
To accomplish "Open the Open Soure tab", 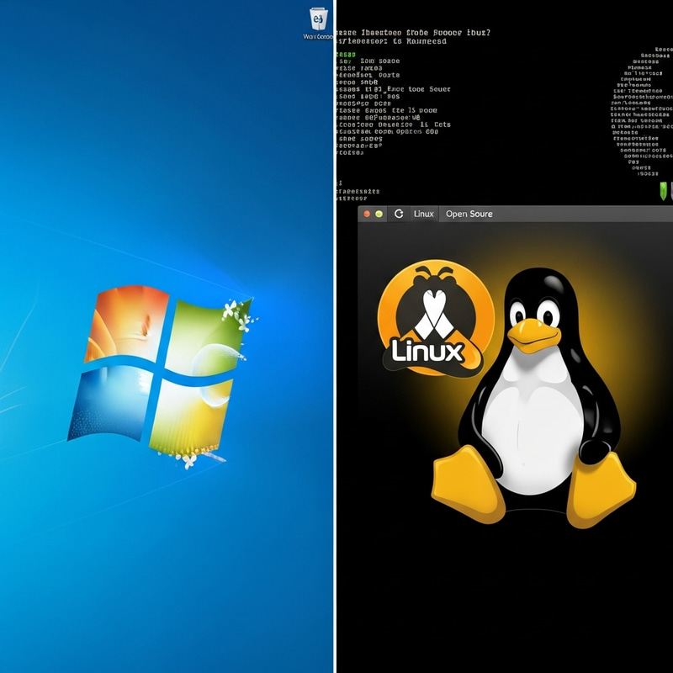I will point(469,212).
